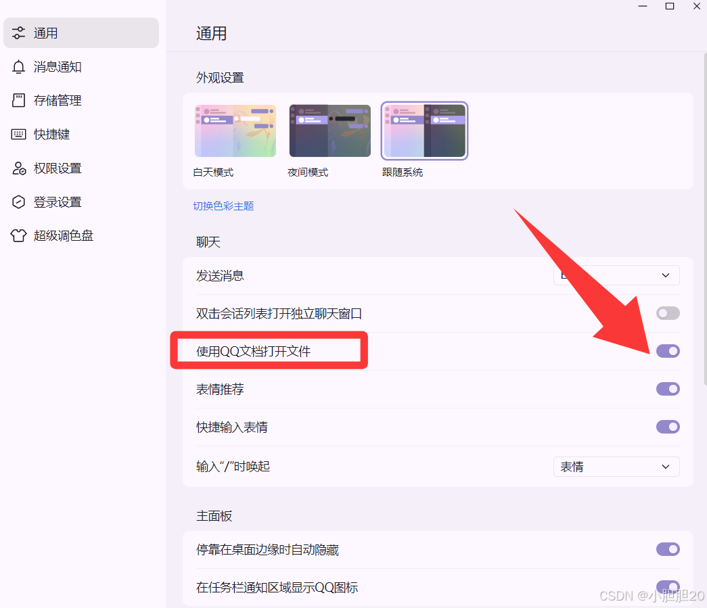This screenshot has width=707, height=608.
Task: Minimize the settings window
Action: coord(643,6)
